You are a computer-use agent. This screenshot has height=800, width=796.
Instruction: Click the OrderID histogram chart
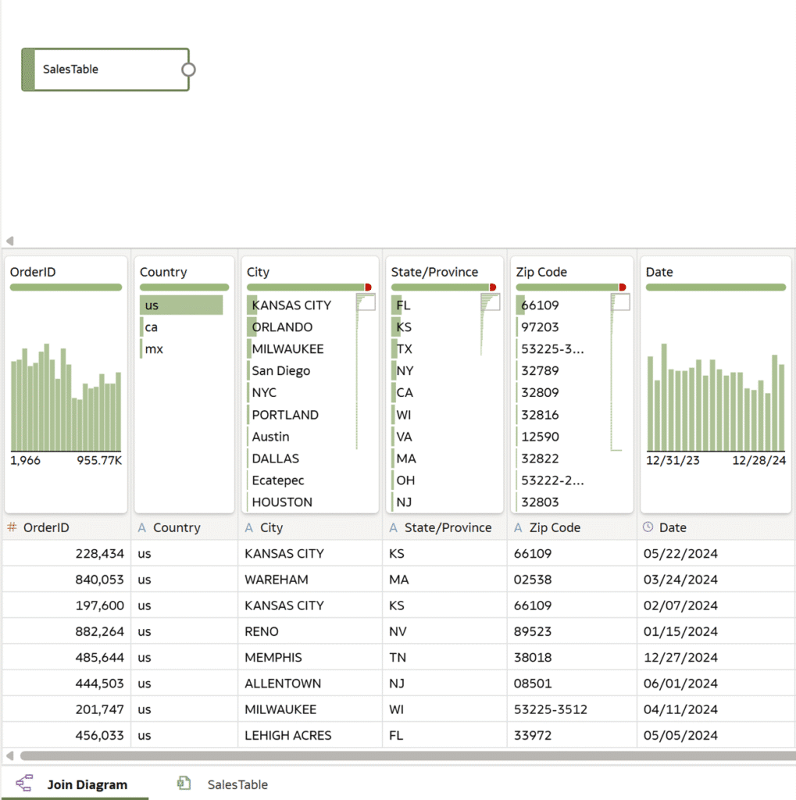(x=66, y=398)
